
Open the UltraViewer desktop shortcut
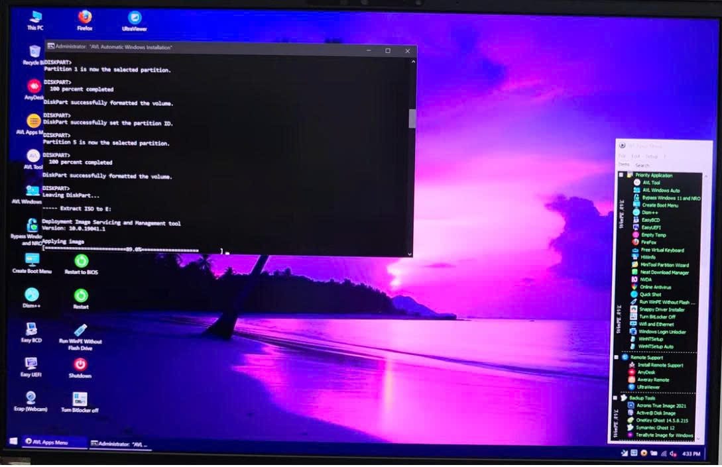[135, 21]
